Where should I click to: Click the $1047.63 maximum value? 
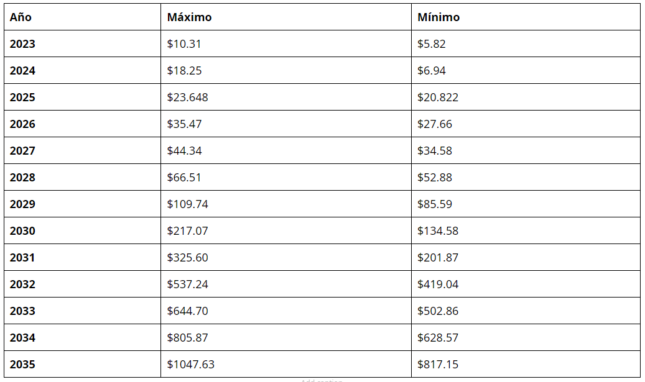190,365
